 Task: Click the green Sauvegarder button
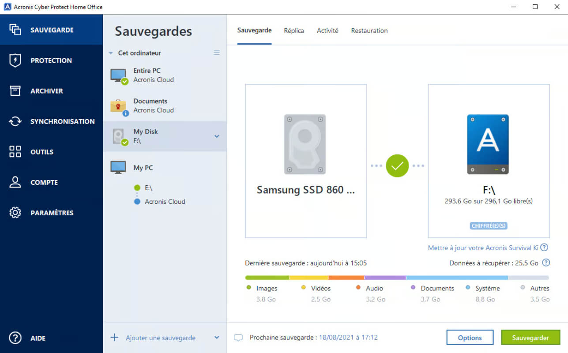tap(530, 338)
